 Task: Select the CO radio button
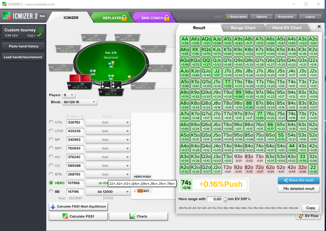51,166
